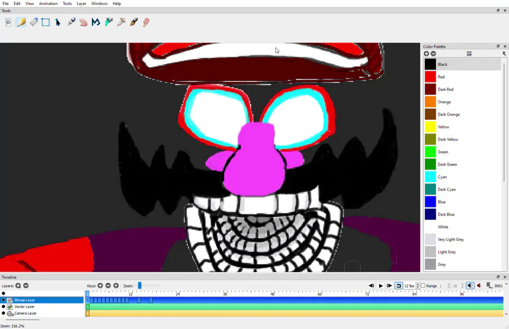Toggle sound playback speaker button
The height and width of the screenshot is (329, 509).
(470, 286)
